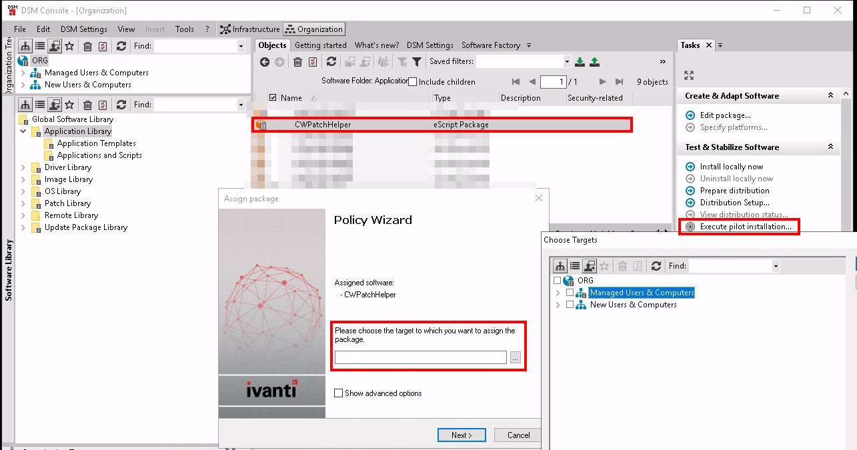Click the Prepare distribution arrow icon

point(690,191)
